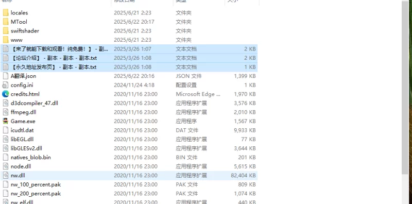Select the file name A翻译.json
The height and width of the screenshot is (204, 412).
(23, 76)
